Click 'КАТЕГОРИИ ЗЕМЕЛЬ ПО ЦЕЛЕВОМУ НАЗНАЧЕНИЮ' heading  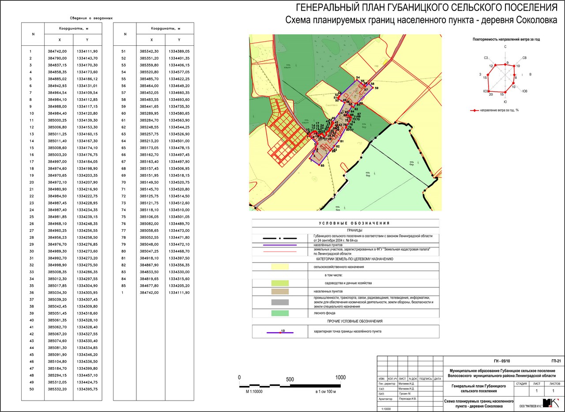(x=354, y=259)
